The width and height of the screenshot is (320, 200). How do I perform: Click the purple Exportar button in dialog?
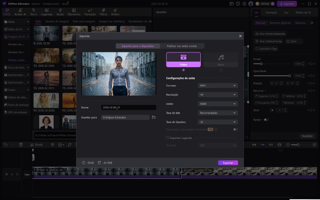(228, 163)
